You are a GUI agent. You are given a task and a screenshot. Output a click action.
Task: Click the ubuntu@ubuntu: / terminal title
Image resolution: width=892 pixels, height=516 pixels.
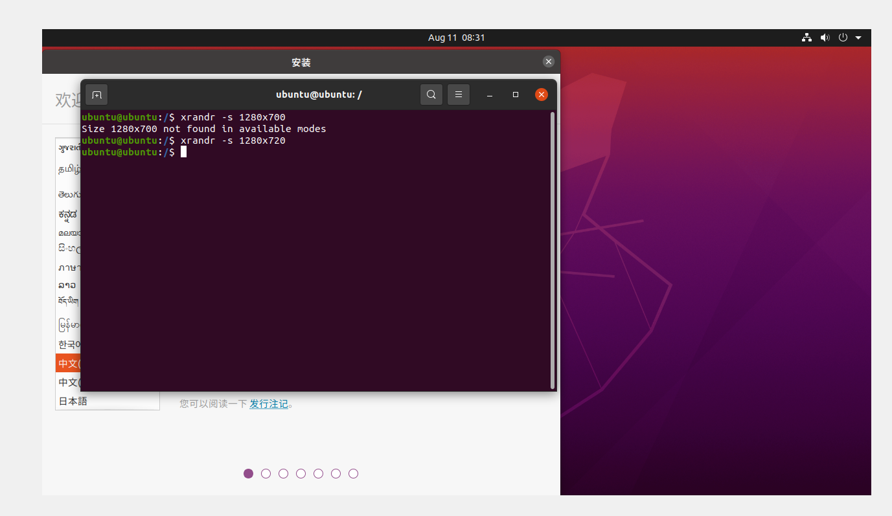coord(319,95)
